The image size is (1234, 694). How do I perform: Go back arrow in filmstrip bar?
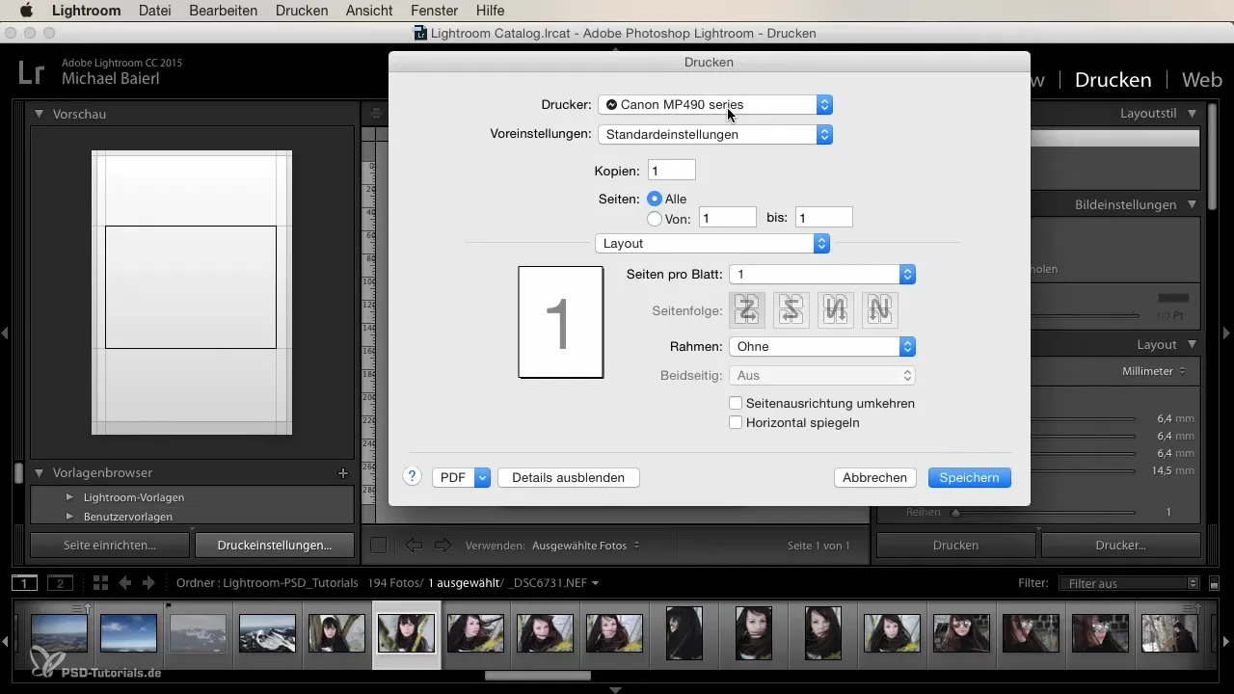tap(125, 582)
